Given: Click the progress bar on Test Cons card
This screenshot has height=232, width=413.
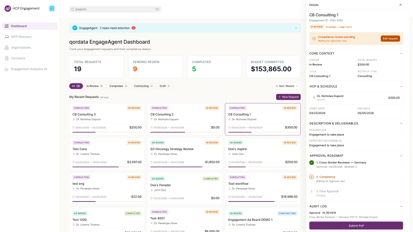Looking at the screenshot, I should [107, 167].
